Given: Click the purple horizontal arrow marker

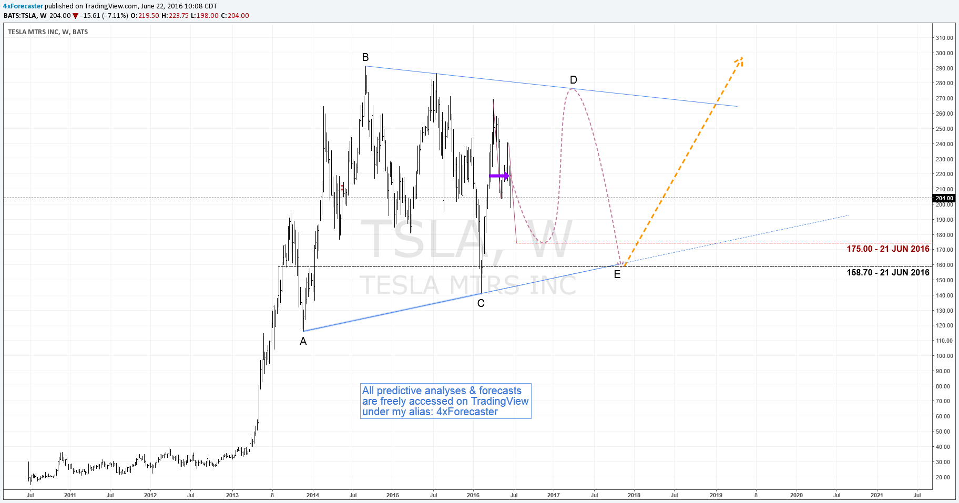Looking at the screenshot, I should 499,176.
